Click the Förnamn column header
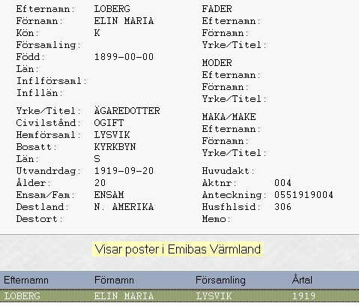Screen dimensions: 359x306 click(114, 280)
